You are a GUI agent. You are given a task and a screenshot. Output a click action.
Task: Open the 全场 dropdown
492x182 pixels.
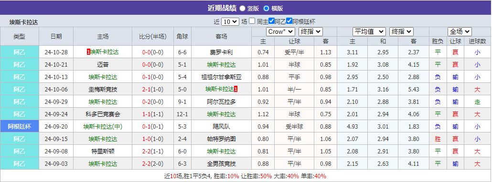(460, 31)
